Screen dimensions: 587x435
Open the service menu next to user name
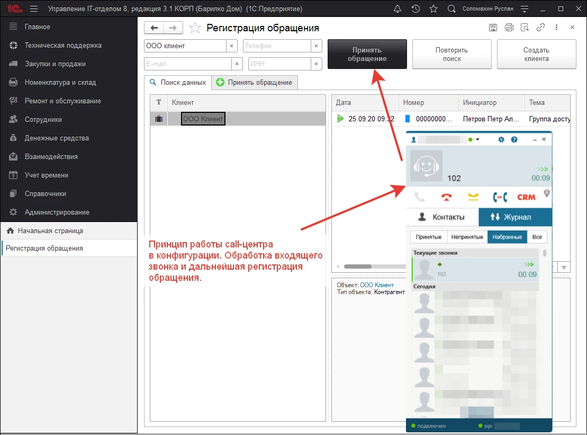pos(524,9)
